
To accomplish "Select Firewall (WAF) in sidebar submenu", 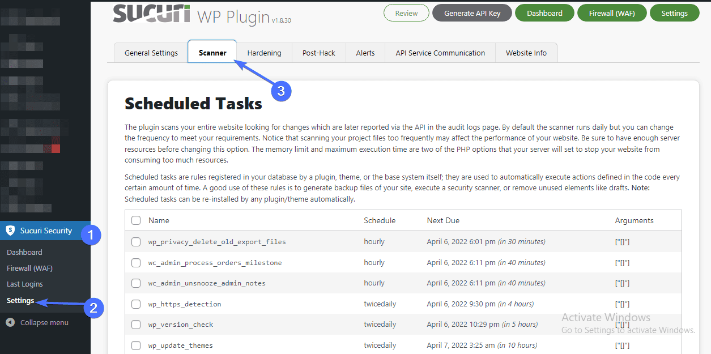I will tap(29, 268).
